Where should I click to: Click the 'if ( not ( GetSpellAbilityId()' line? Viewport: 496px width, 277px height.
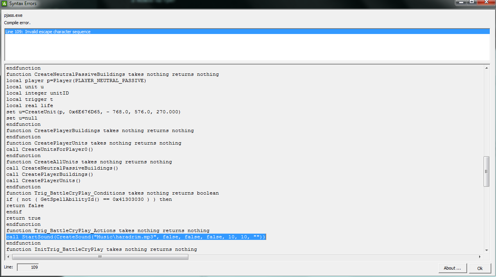coord(89,199)
